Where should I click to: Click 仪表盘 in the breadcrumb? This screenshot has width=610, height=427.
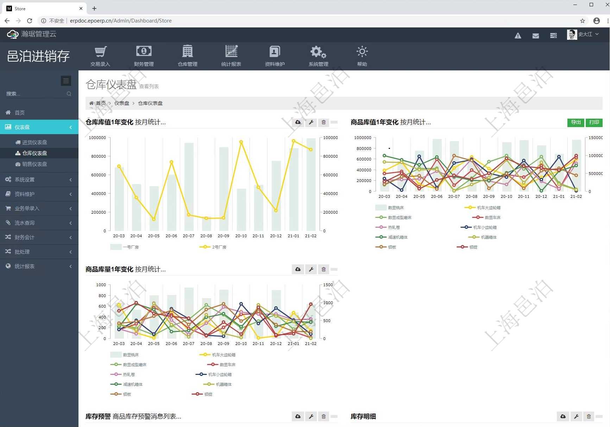122,103
